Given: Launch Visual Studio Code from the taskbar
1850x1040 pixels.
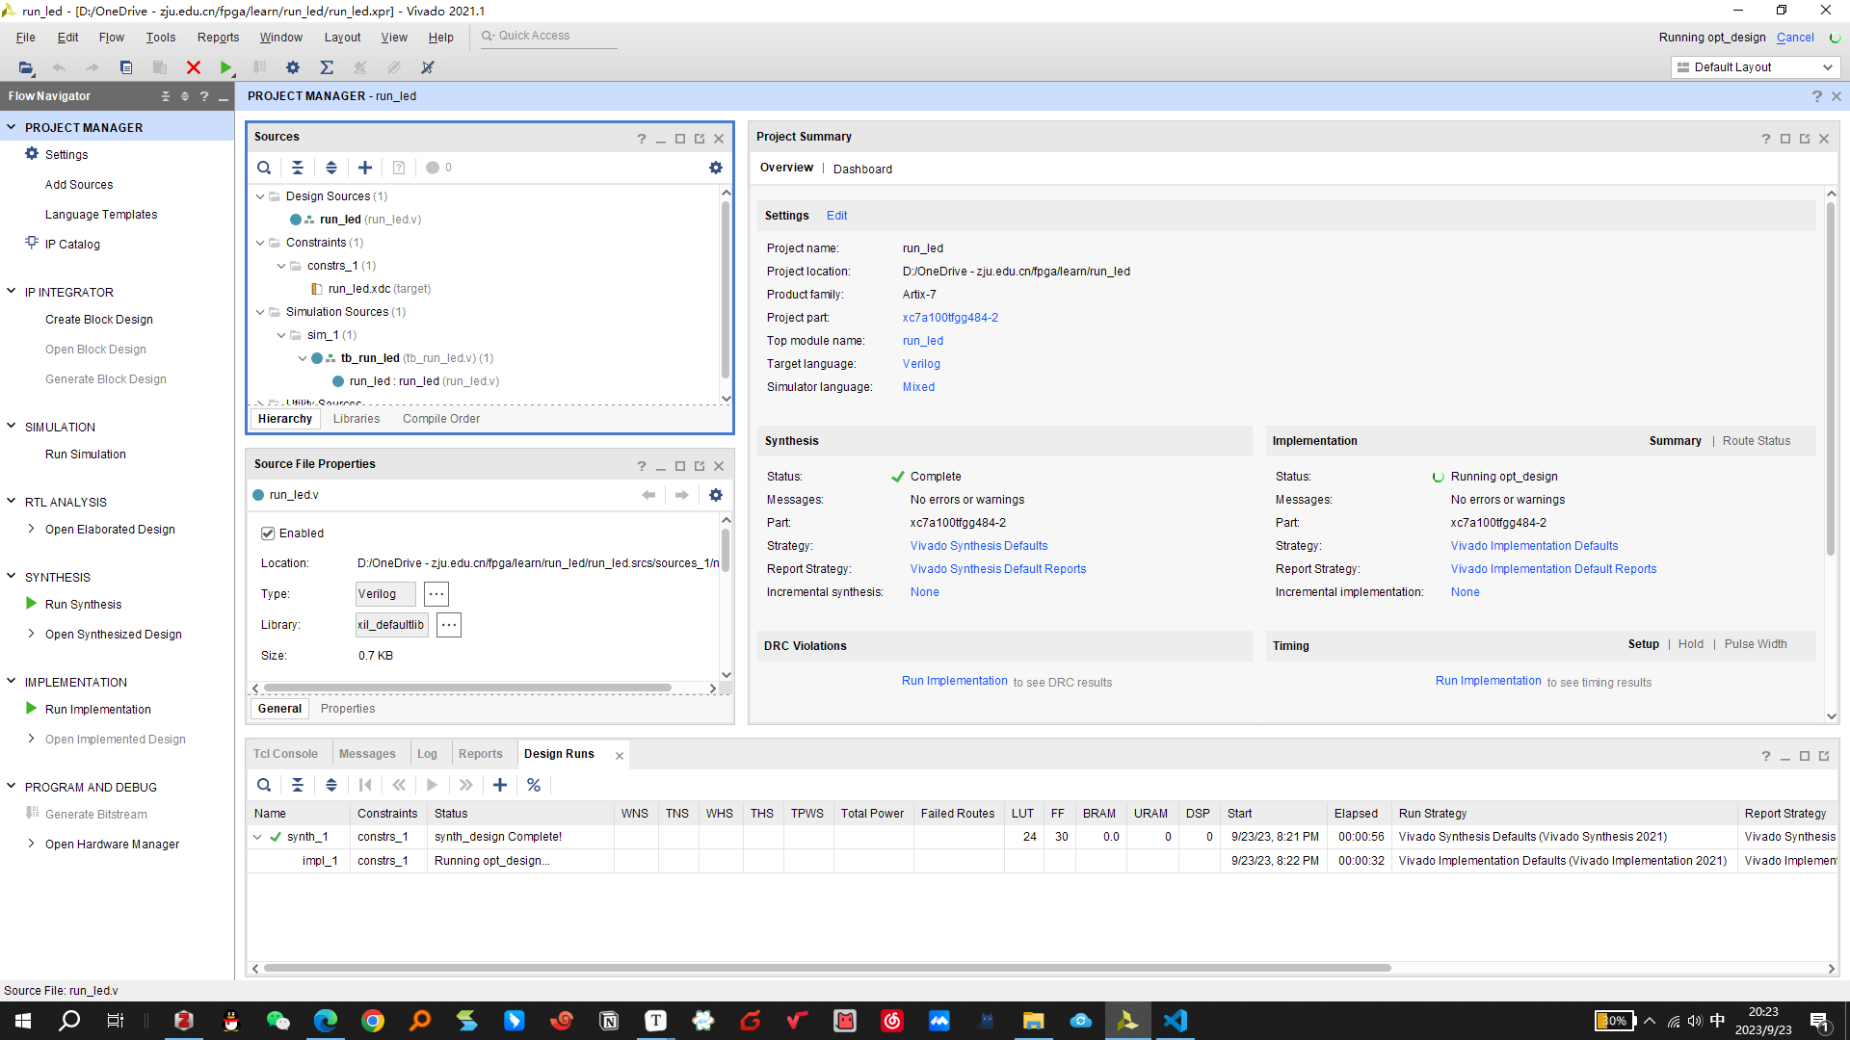Looking at the screenshot, I should pyautogui.click(x=1175, y=1021).
